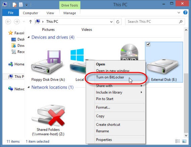Open Help with the question mark icon

[185, 12]
